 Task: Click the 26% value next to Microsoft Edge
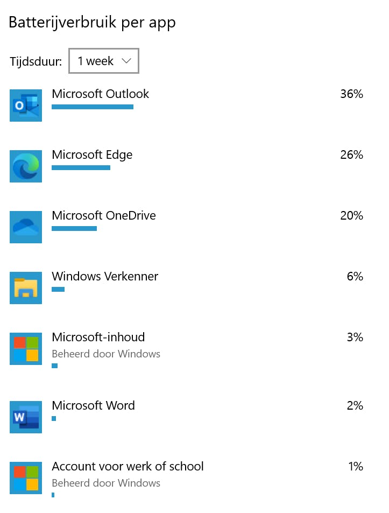click(351, 154)
